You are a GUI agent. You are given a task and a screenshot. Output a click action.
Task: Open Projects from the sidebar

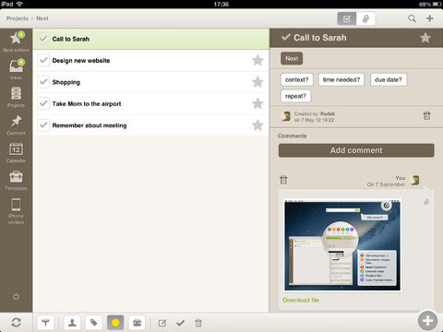[16, 97]
